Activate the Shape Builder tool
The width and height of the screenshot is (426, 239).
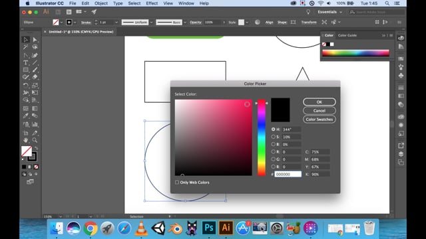[x=25, y=100]
